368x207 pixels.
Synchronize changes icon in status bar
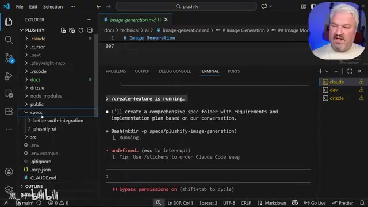[39, 203]
